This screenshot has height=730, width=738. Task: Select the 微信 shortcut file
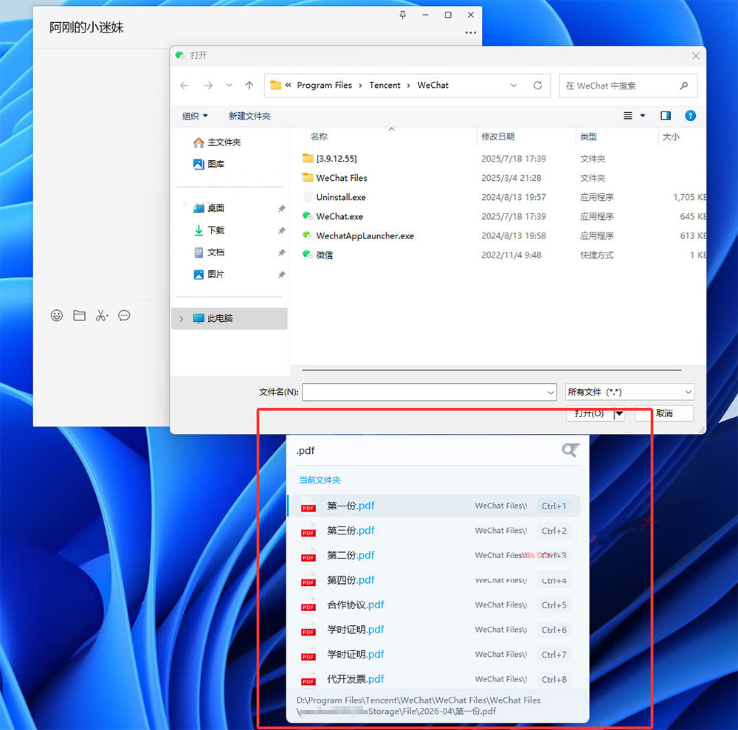[x=324, y=255]
